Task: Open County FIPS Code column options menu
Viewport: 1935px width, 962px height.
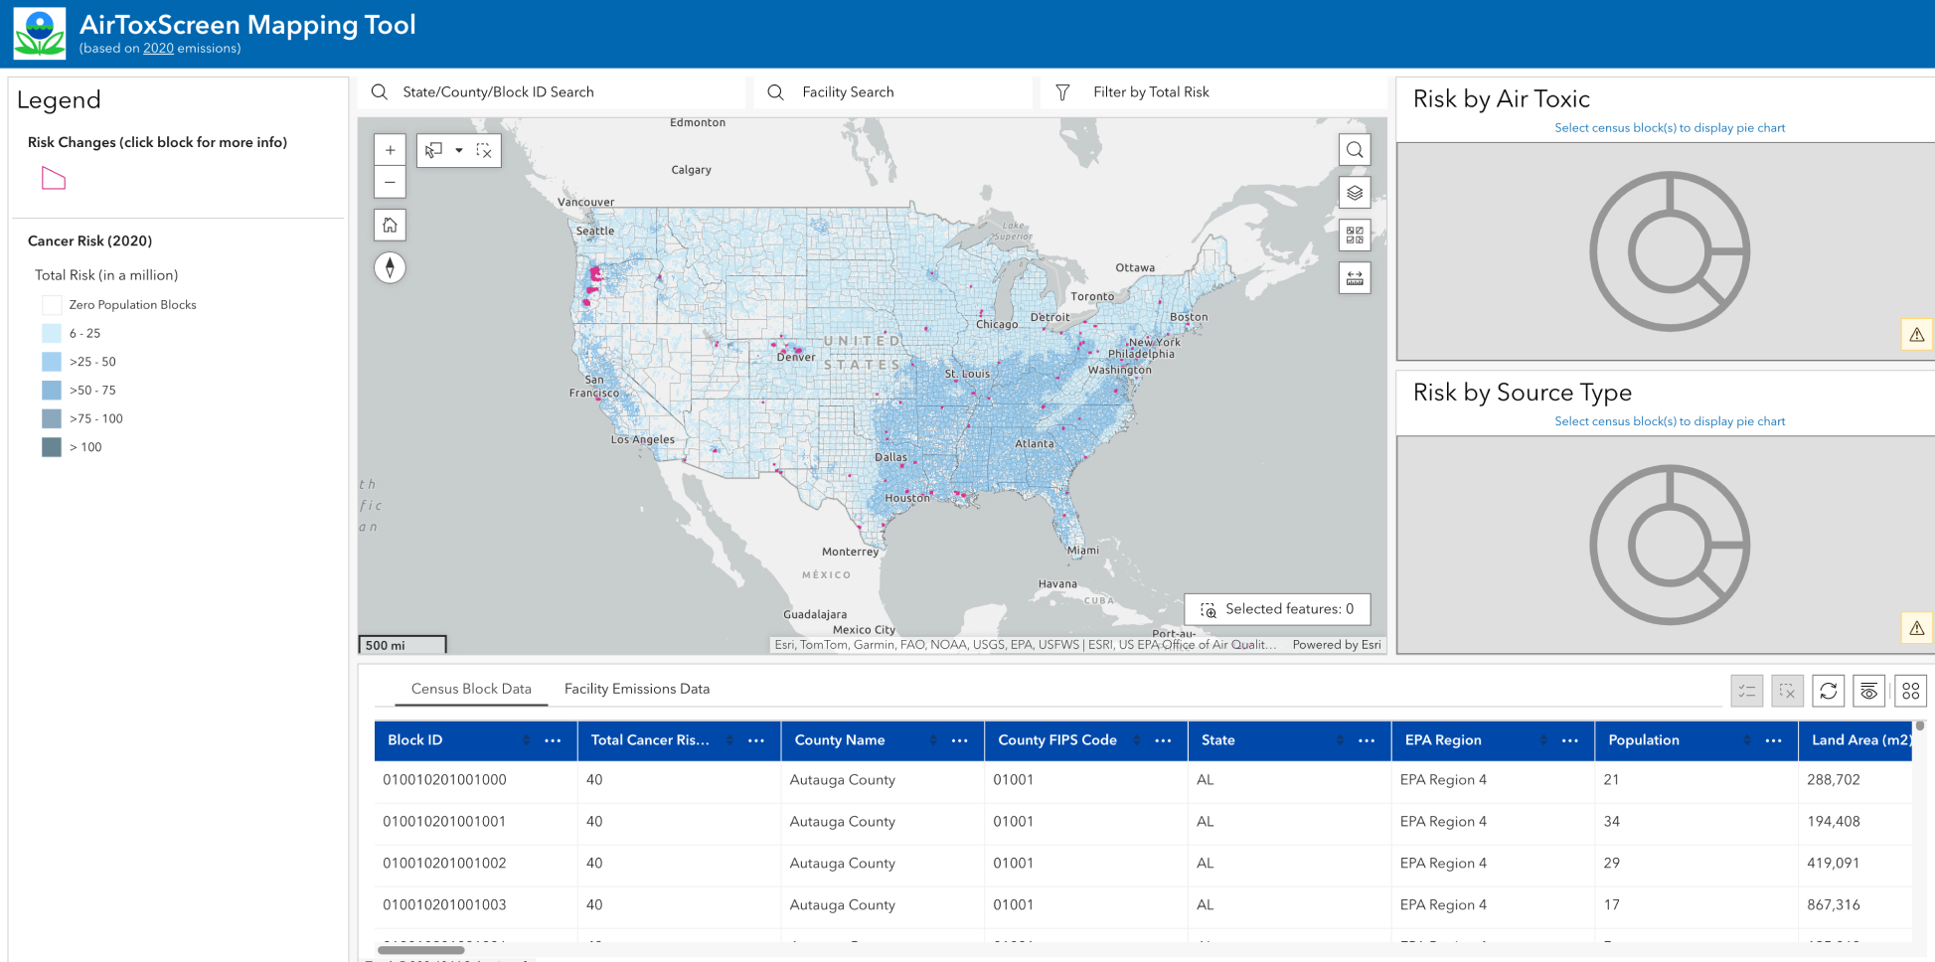Action: point(1164,740)
